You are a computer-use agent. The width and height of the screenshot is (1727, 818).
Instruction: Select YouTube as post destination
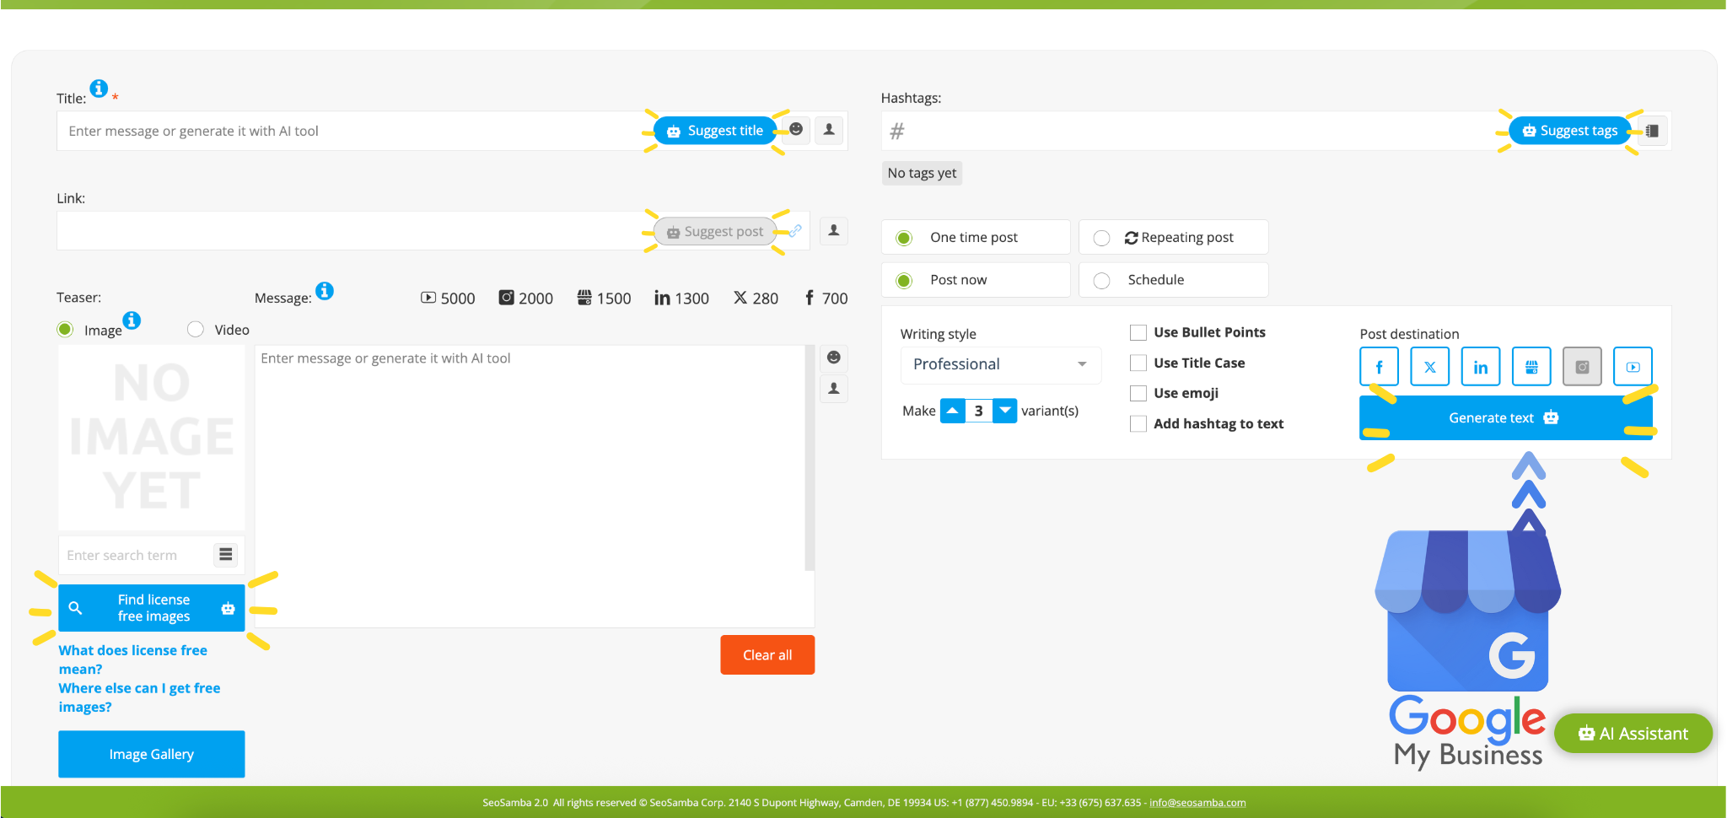click(x=1633, y=367)
